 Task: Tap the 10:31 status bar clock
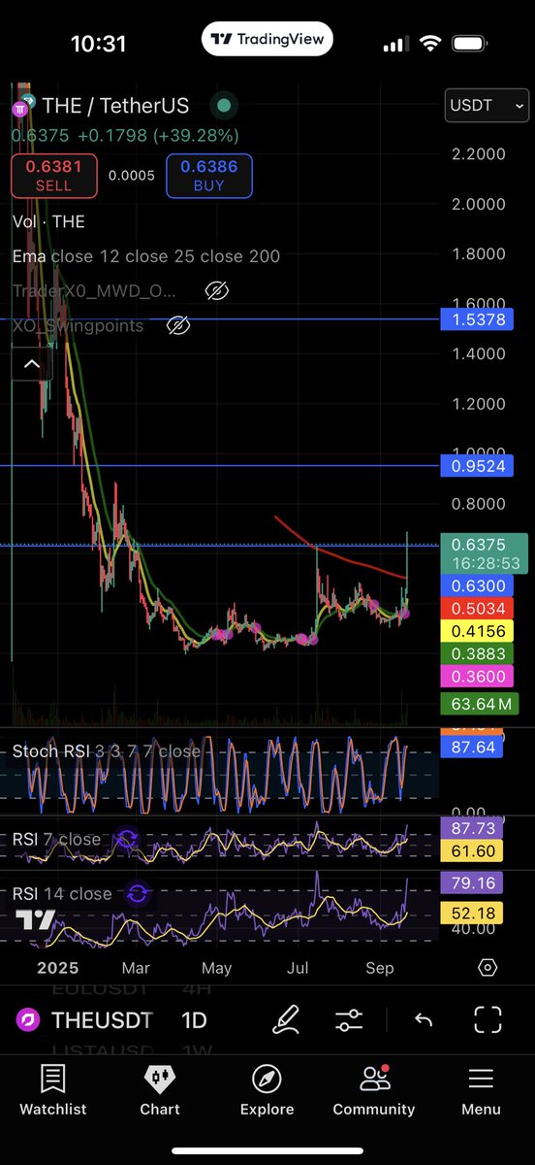[98, 44]
